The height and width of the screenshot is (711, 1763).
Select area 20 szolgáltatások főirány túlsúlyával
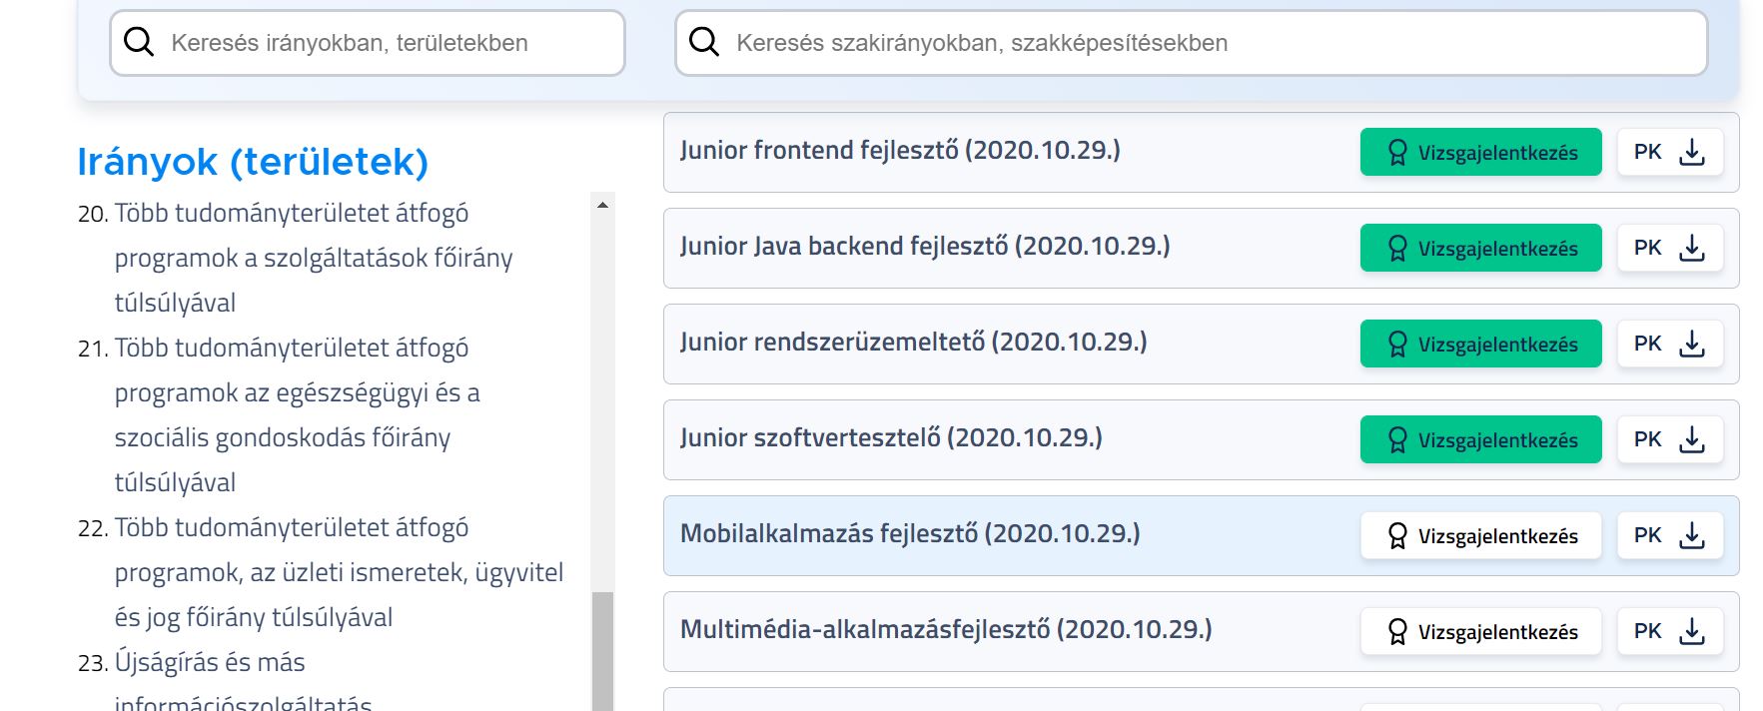click(313, 258)
